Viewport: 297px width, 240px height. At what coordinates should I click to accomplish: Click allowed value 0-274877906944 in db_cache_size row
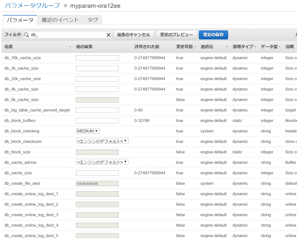(150, 173)
